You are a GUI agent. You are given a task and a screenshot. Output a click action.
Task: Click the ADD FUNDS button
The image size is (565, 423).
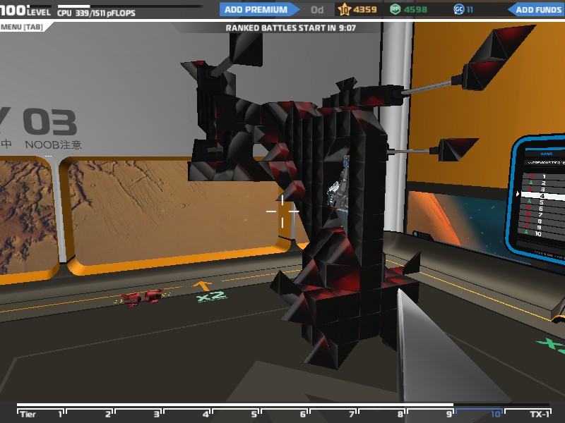[537, 10]
